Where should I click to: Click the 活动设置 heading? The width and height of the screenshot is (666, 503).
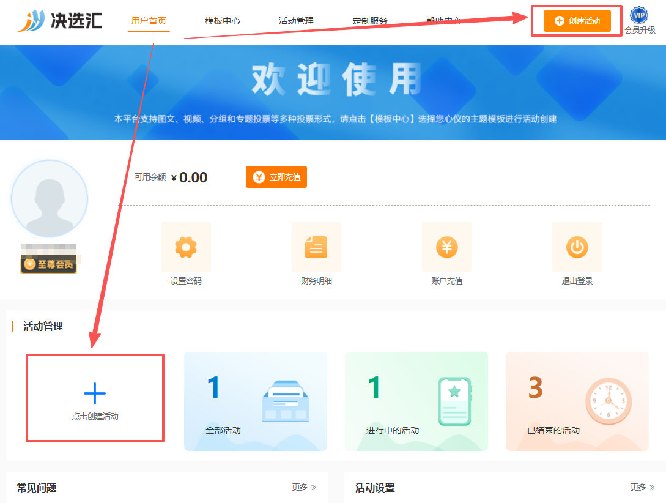pos(375,488)
